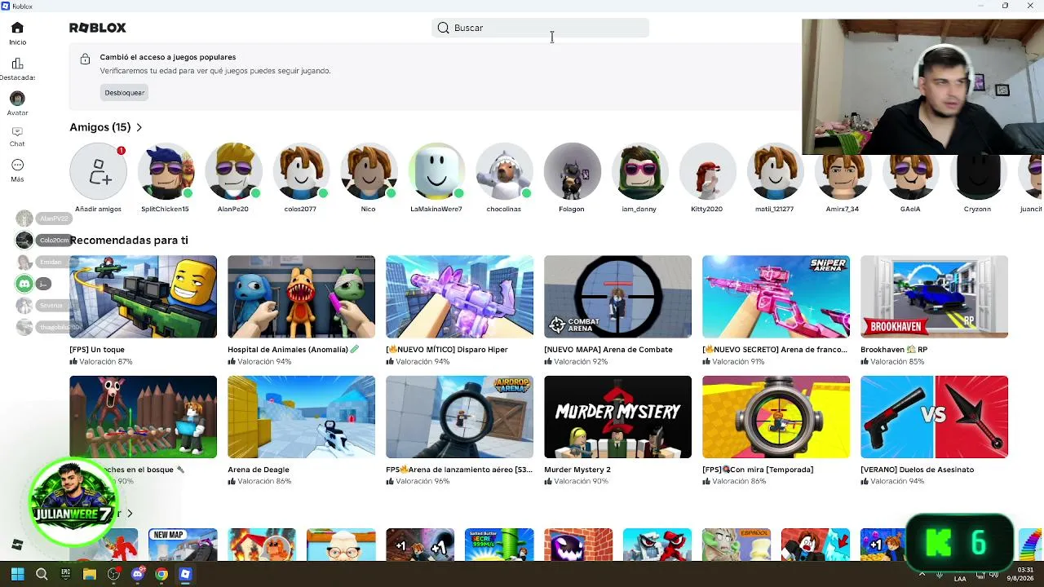Click the Roblox logo in the header
This screenshot has height=587, width=1044.
(x=98, y=28)
